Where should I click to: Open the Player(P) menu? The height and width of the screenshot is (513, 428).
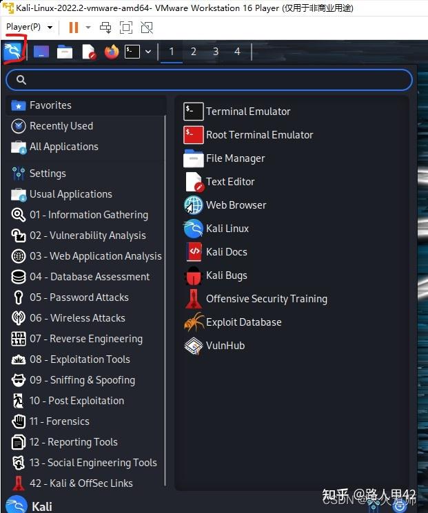point(29,27)
